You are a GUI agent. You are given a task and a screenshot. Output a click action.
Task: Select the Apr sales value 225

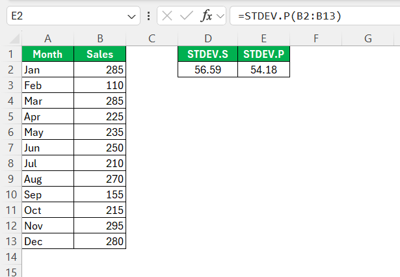[100, 116]
